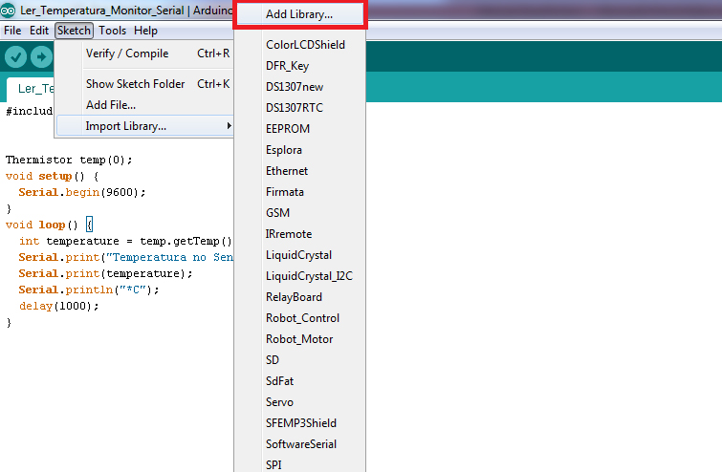Import the SdFat library

[x=299, y=381]
